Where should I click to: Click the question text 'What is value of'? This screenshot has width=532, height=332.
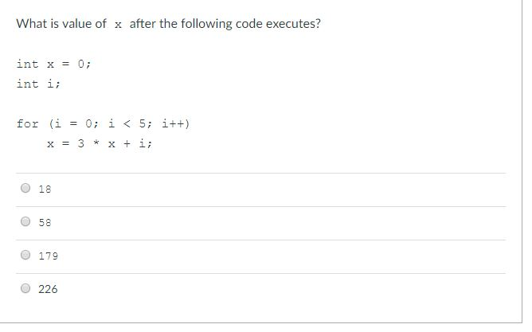pyautogui.click(x=61, y=24)
